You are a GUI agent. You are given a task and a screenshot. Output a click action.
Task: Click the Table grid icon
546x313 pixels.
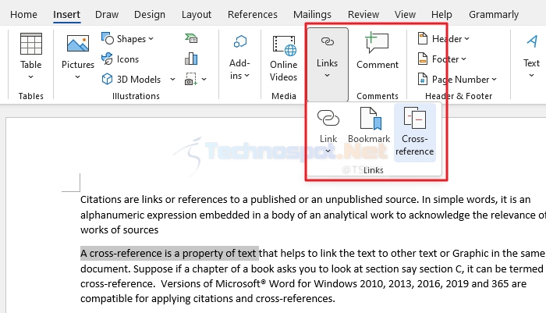tap(31, 44)
